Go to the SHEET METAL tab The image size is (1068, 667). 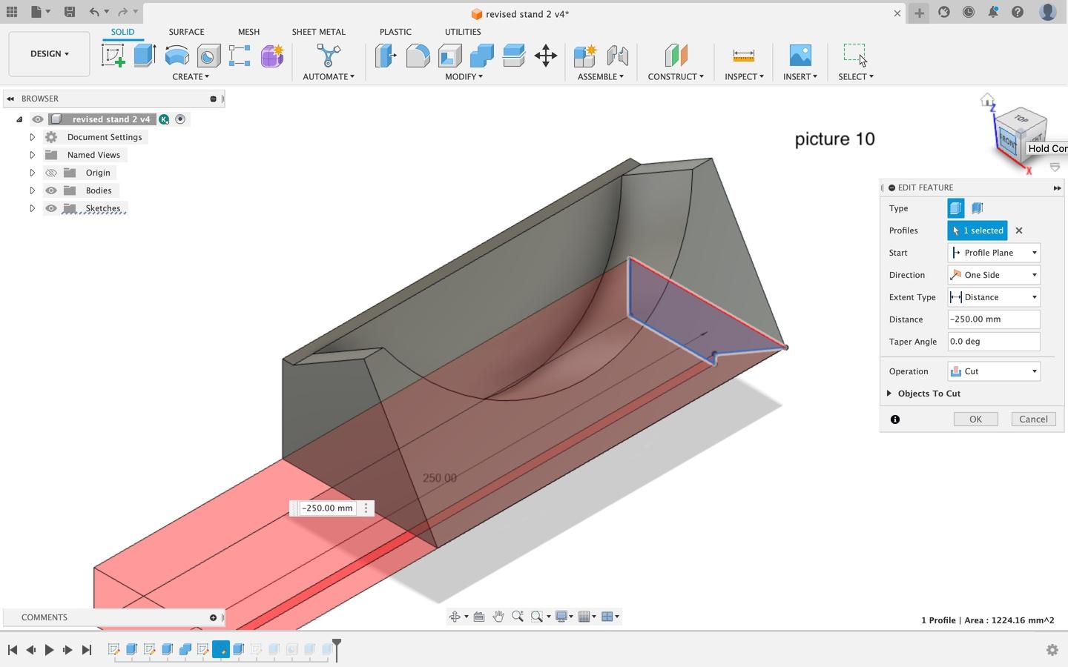coord(318,32)
